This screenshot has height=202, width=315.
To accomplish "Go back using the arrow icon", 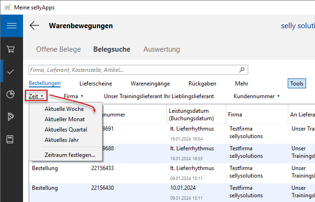I will (x=34, y=26).
